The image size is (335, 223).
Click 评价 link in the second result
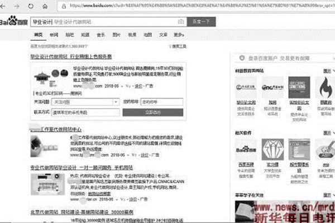tap(145, 155)
